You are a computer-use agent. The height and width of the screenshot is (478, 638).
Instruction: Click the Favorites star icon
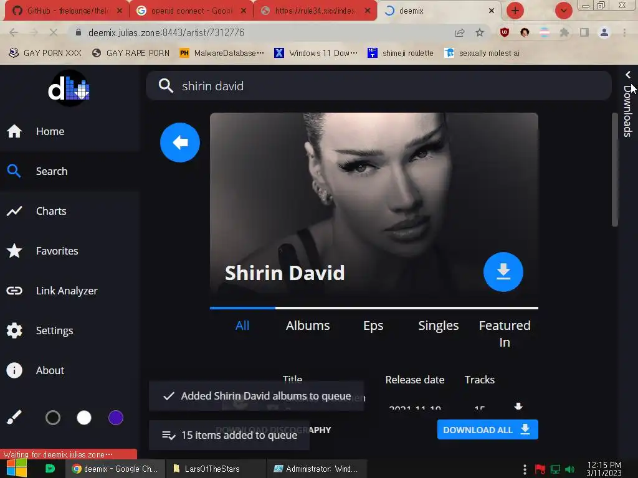pyautogui.click(x=14, y=250)
